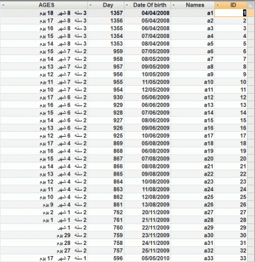Open the Names column filter dropdown arrow
This screenshot has height=262, width=255.
[x=174, y=5]
